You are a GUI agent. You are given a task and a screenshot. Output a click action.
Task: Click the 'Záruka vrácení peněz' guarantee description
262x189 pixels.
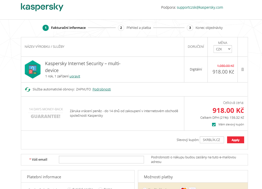(124, 113)
